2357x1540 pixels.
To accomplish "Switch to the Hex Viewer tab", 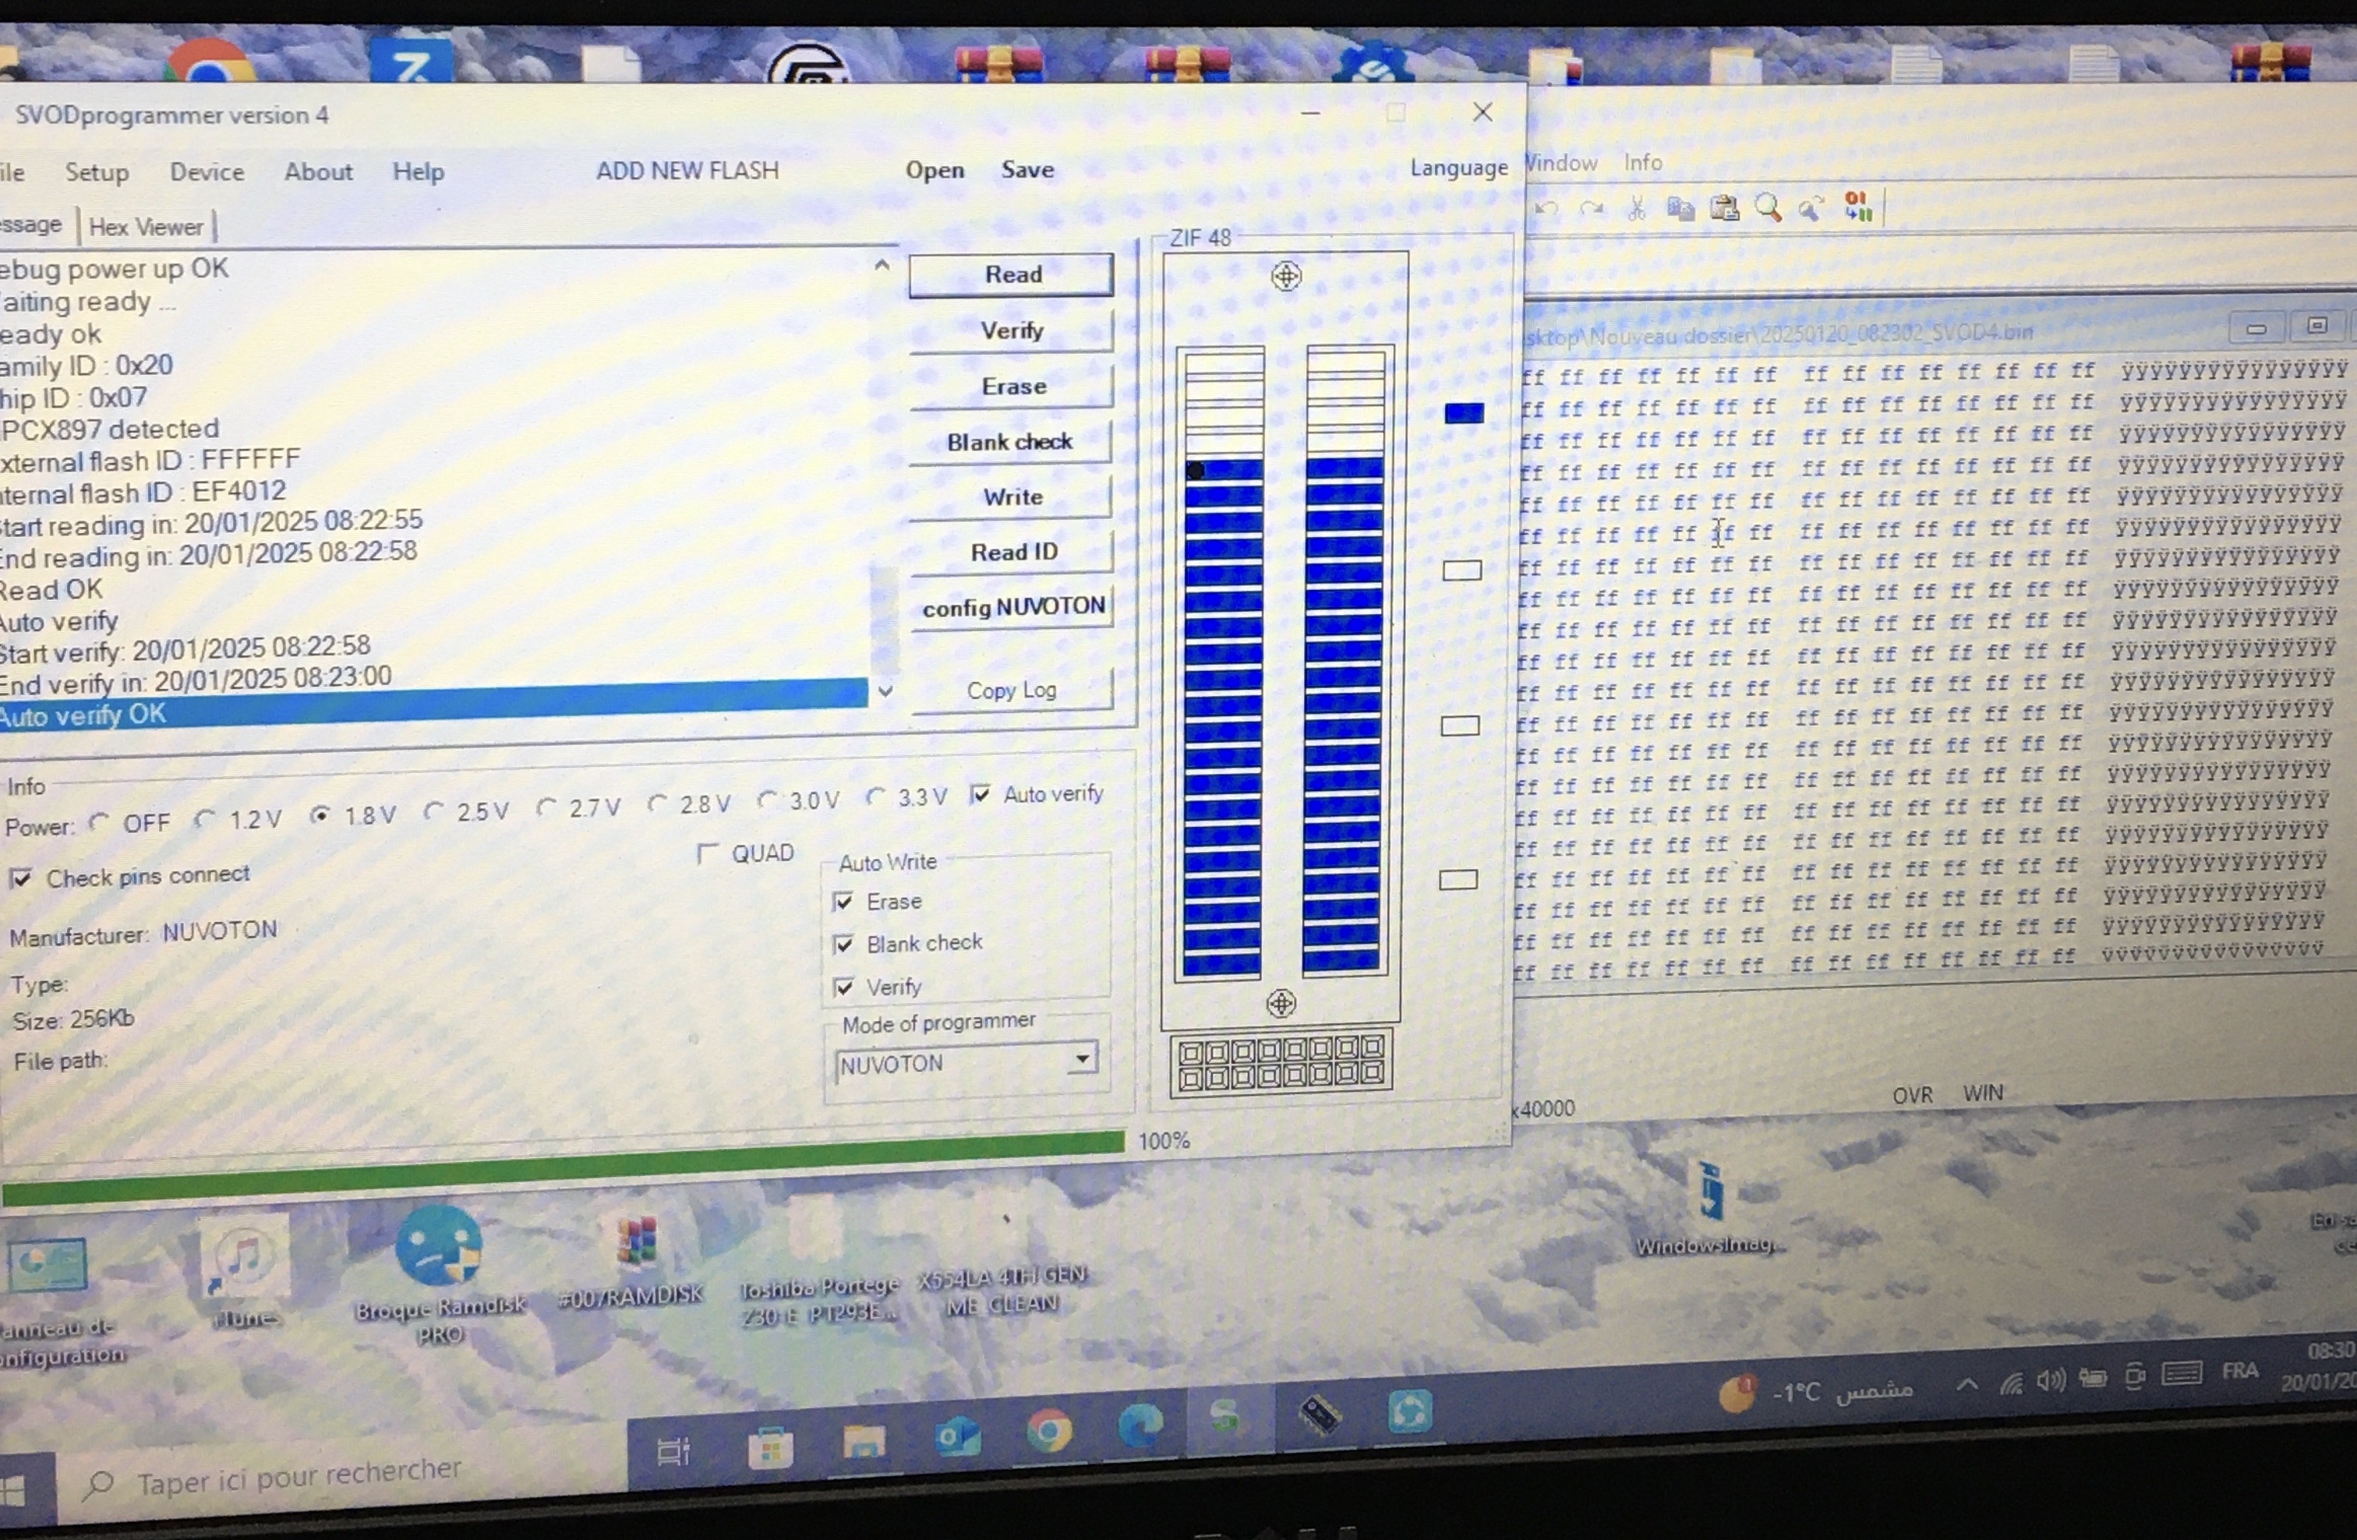I will click(x=146, y=227).
